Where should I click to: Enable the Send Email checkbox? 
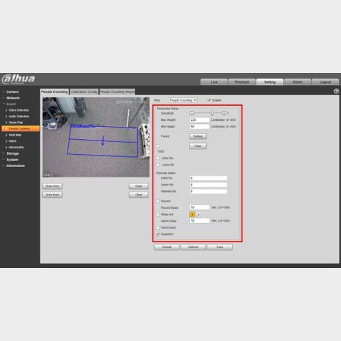158,228
